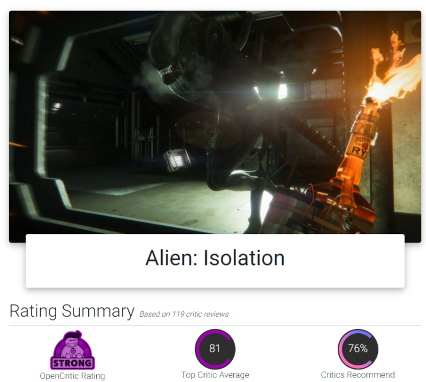Click the purple STRONG rating badge
426x382 pixels.
(x=73, y=350)
